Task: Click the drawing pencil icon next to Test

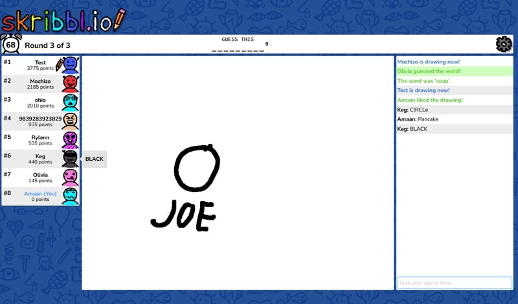Action: [x=59, y=65]
